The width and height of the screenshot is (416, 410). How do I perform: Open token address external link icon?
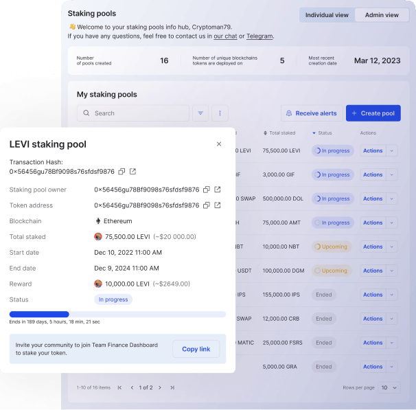(218, 205)
